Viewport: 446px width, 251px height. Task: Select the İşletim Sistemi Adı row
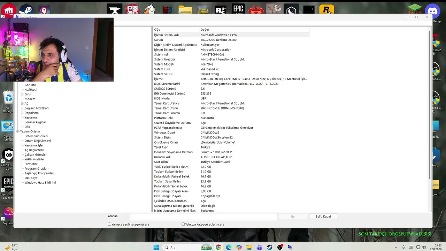[231, 35]
